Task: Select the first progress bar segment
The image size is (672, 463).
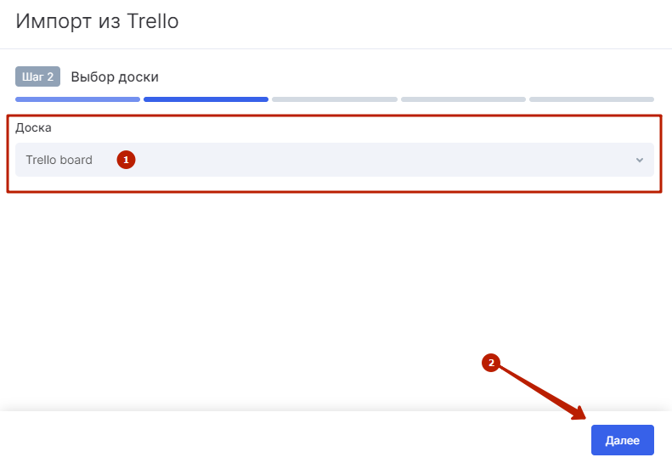Action: tap(77, 99)
